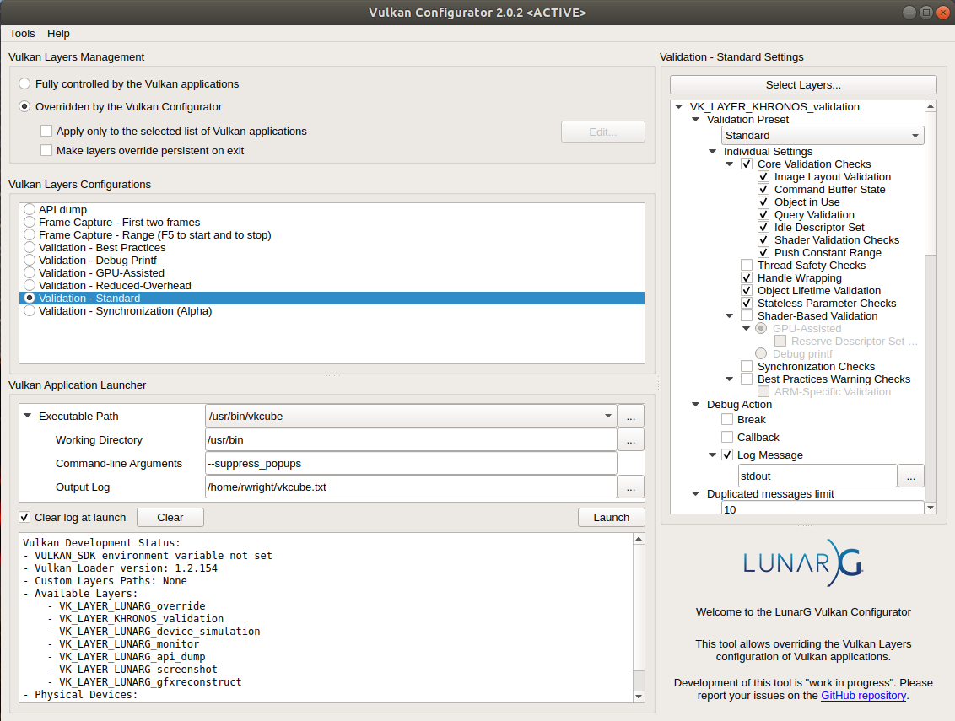Click the Command-line Arguments input field
Viewport: 955px width, 721px height.
(x=411, y=463)
